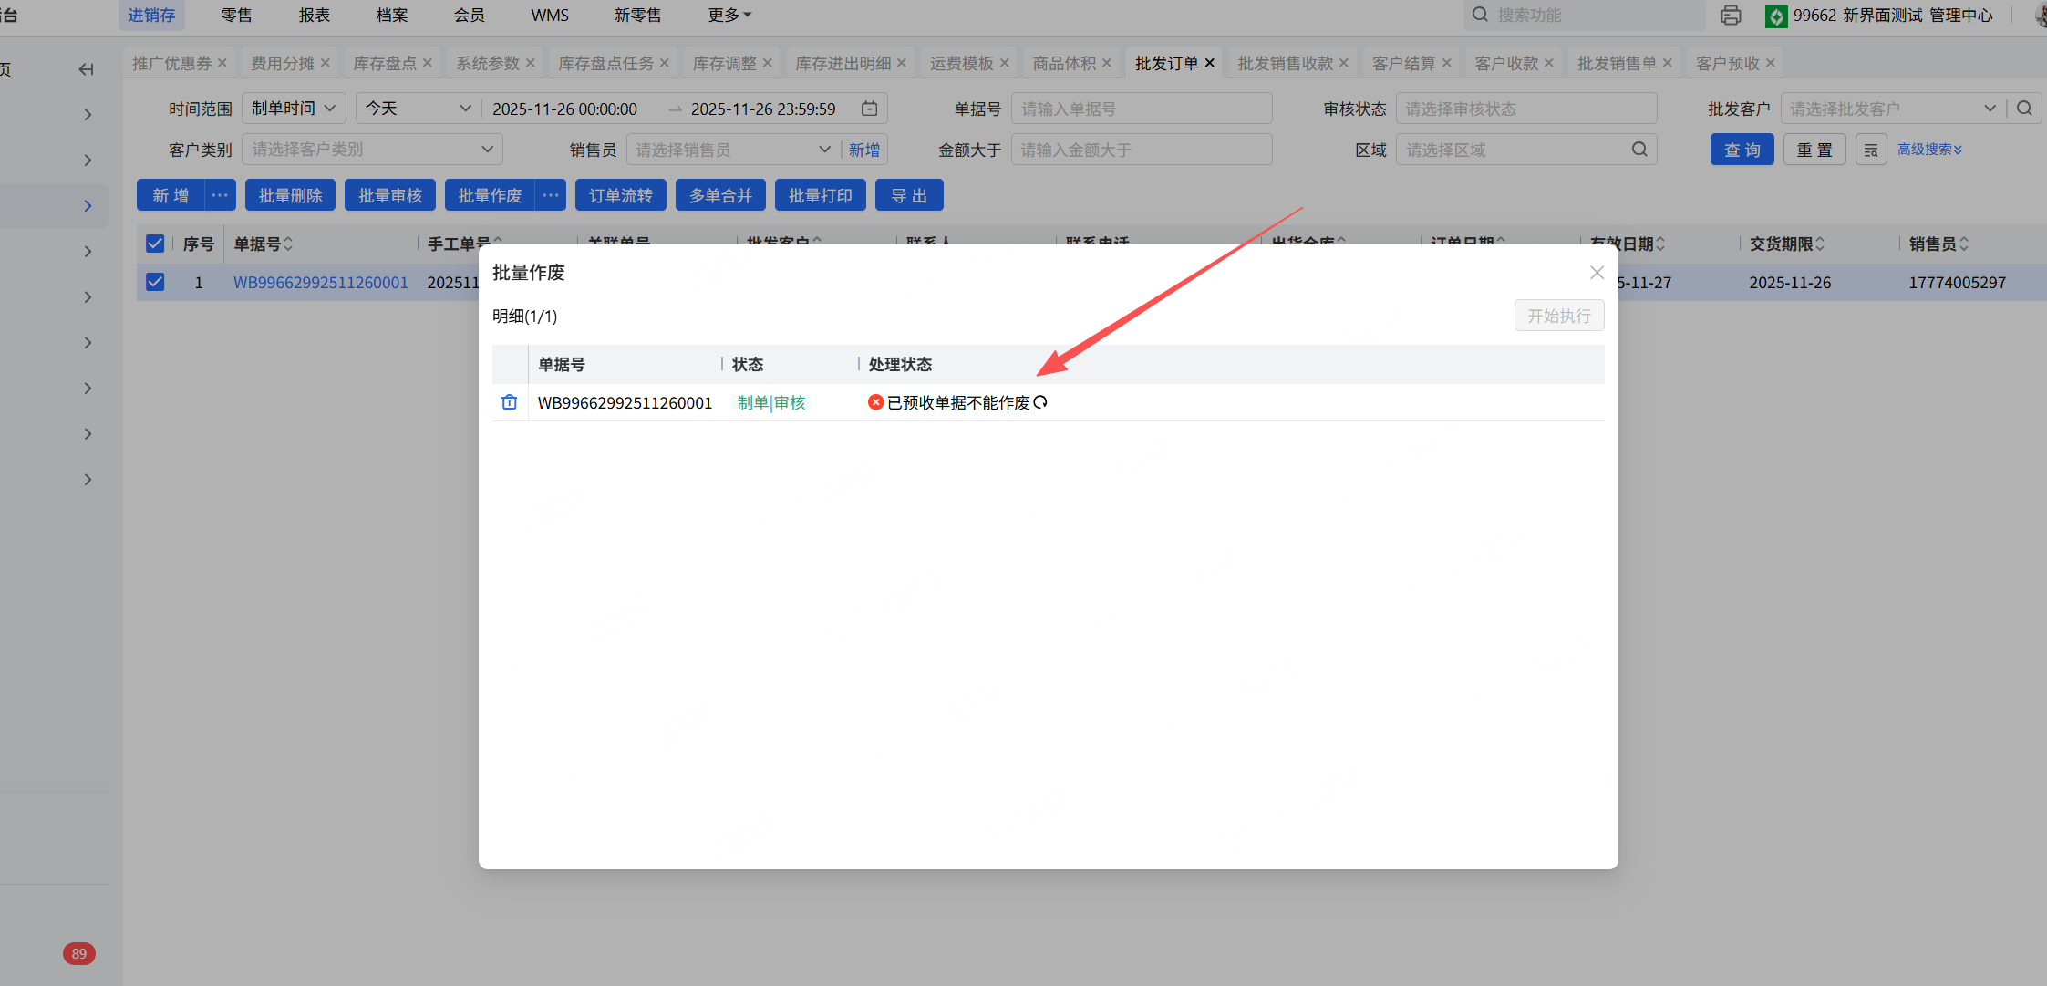The image size is (2047, 986).
Task: Expand the 客户类别 dropdown
Action: coord(372,150)
